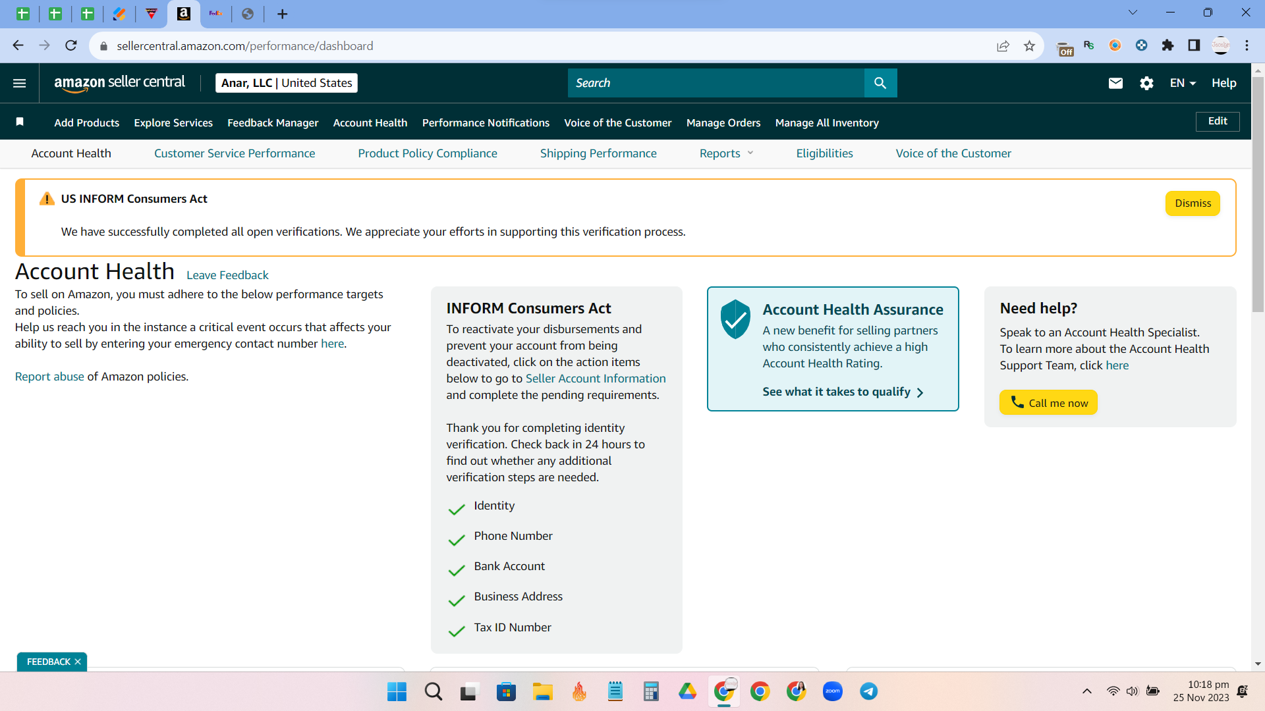Open Telegram from the taskbar

pos(869,691)
